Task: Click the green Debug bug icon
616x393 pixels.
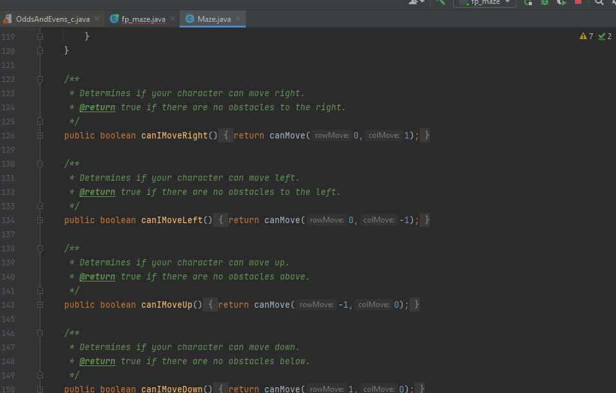Action: 545,3
